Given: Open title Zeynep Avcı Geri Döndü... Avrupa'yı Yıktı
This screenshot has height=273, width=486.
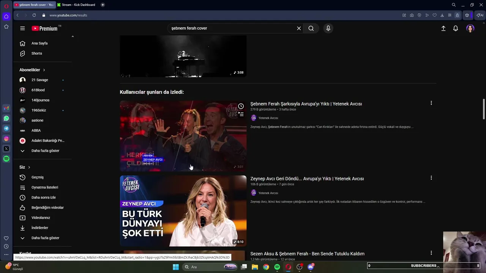Looking at the screenshot, I should click(x=307, y=179).
